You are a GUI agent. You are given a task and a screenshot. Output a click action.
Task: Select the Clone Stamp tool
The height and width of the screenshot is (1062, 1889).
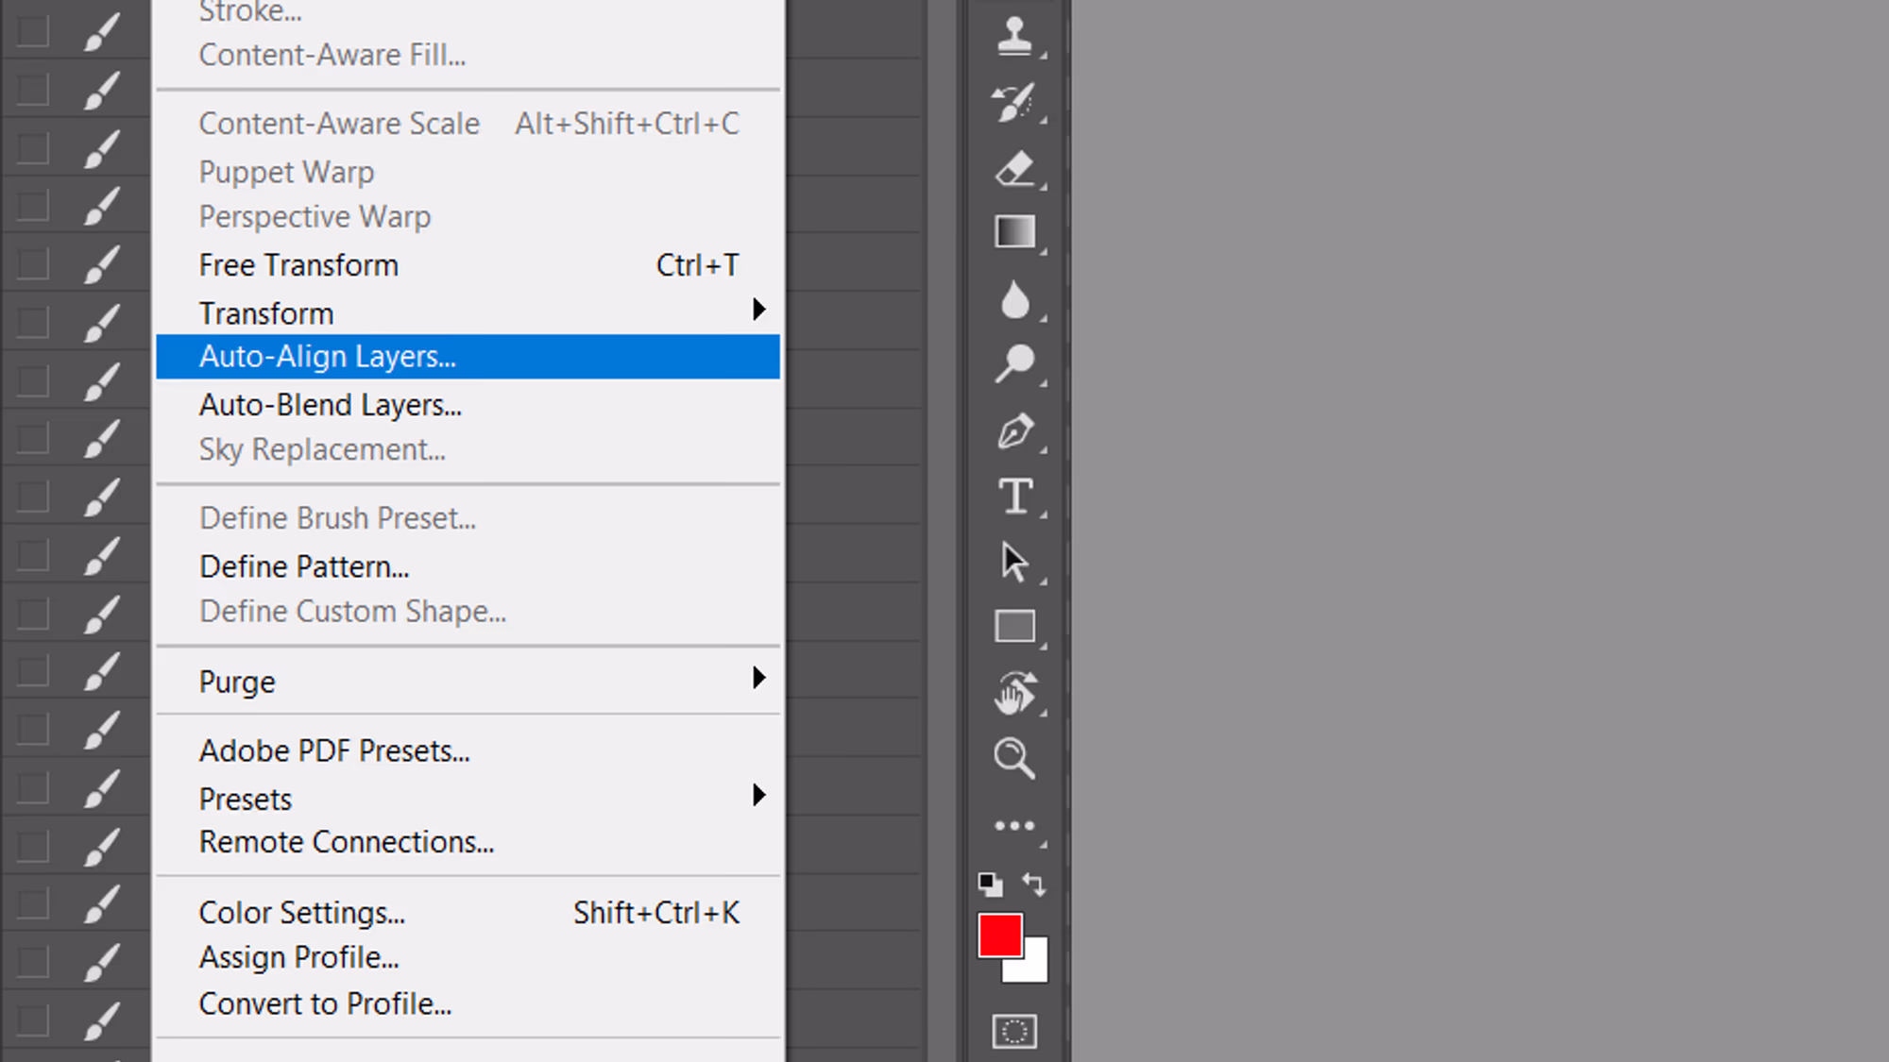pyautogui.click(x=1014, y=37)
